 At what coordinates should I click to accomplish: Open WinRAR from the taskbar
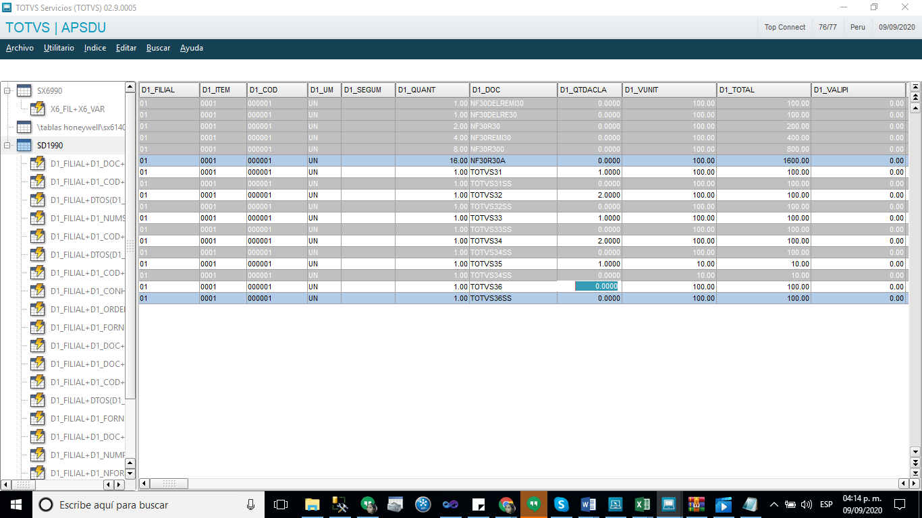click(696, 505)
